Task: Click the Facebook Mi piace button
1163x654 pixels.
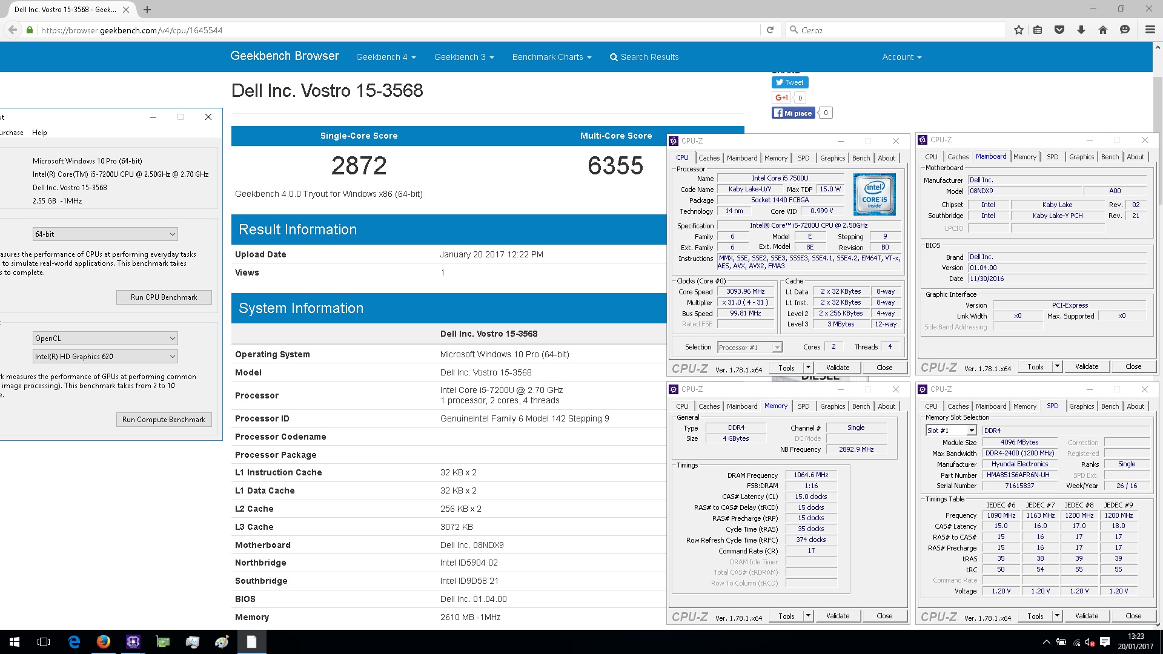Action: 793,113
